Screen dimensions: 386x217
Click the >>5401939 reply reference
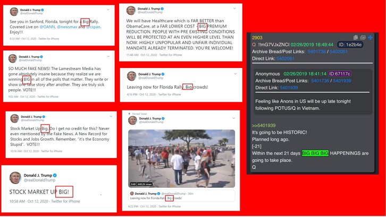pyautogui.click(x=264, y=125)
